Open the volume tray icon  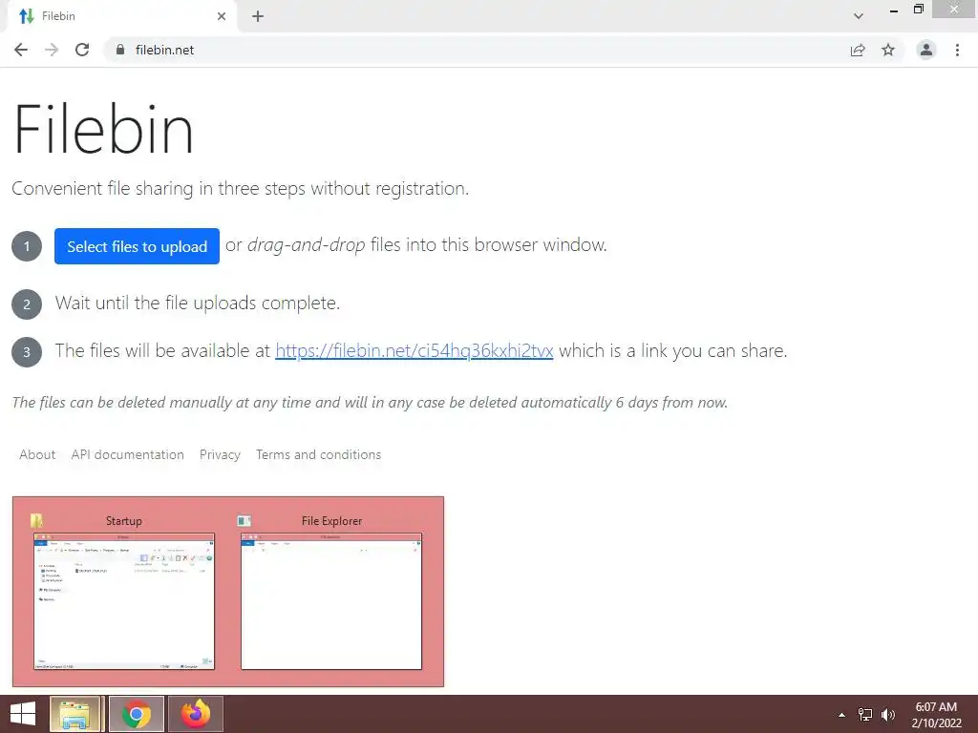(x=888, y=715)
